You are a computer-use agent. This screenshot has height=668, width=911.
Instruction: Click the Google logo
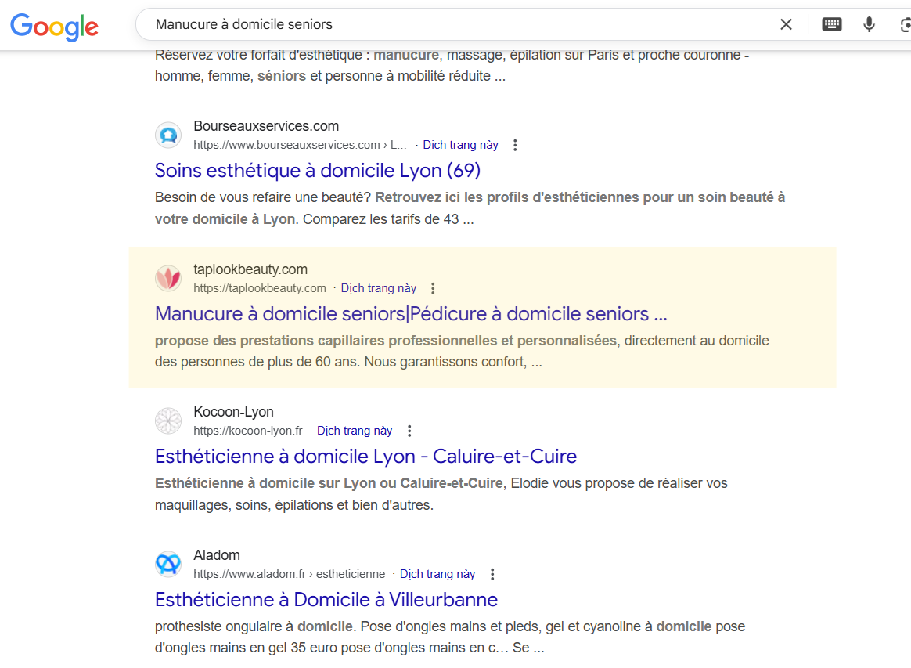coord(54,26)
